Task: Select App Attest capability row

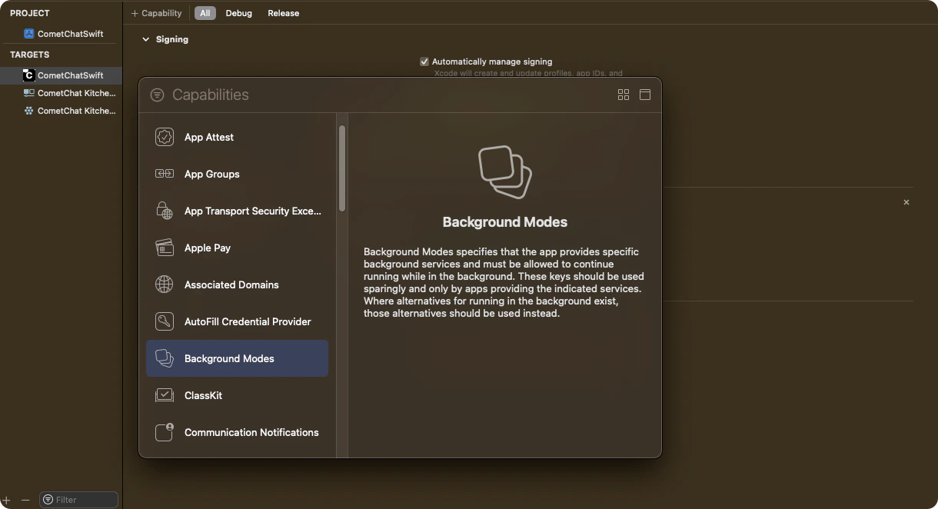Action: pyautogui.click(x=238, y=137)
